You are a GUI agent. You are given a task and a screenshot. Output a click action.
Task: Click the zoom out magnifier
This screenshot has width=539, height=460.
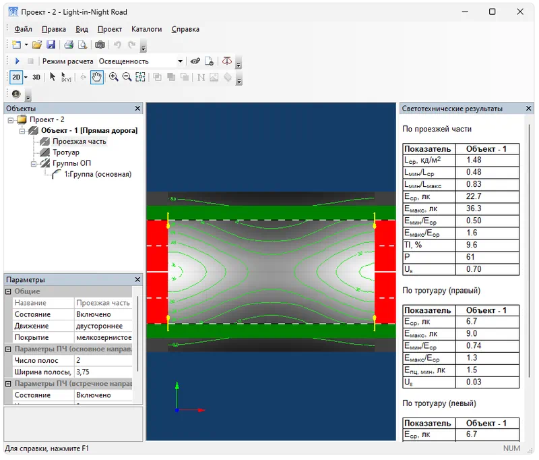[x=127, y=77]
